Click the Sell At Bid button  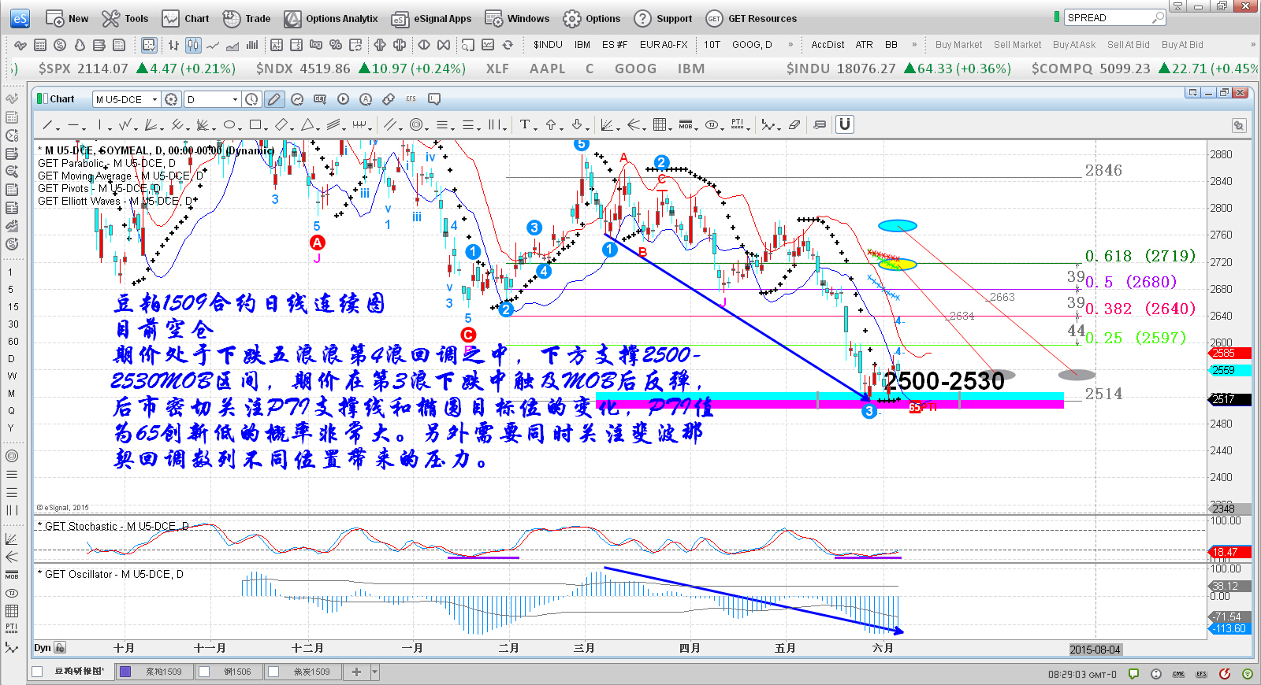click(x=1128, y=45)
